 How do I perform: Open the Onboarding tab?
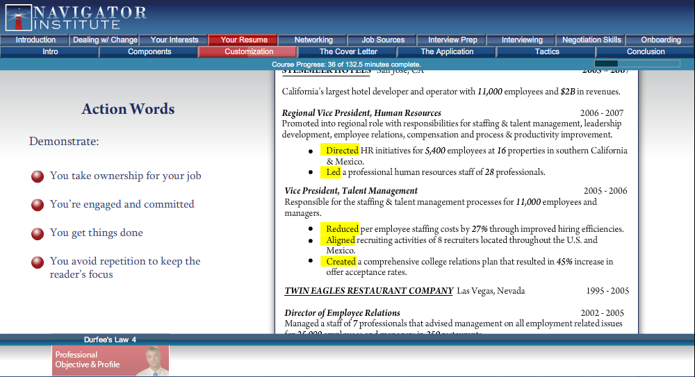click(661, 40)
